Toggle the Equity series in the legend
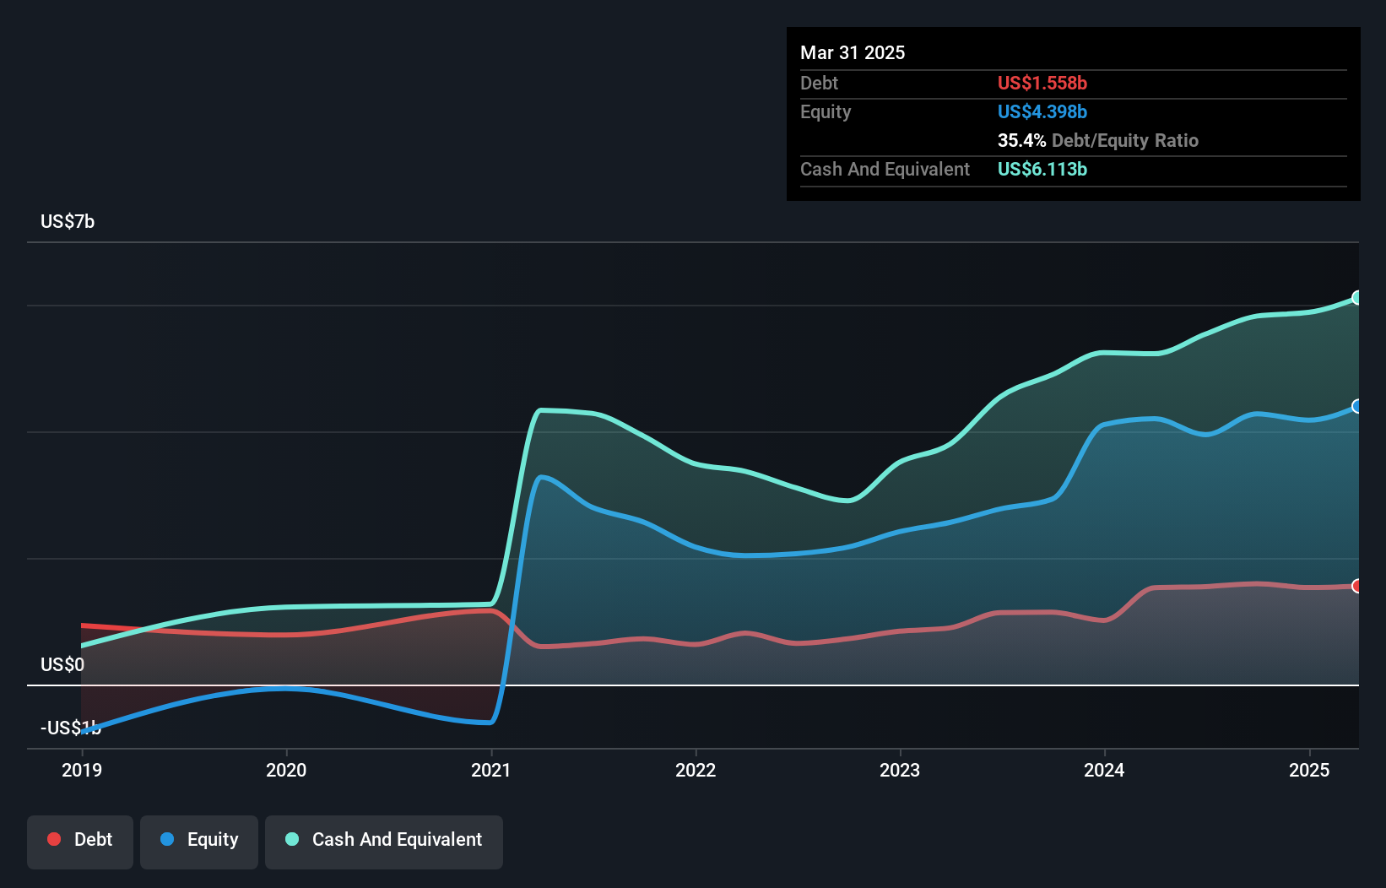Viewport: 1386px width, 888px height. tap(199, 840)
